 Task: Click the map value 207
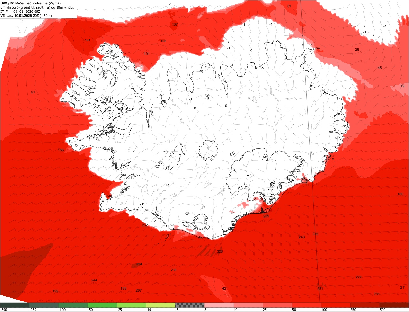[139, 290]
